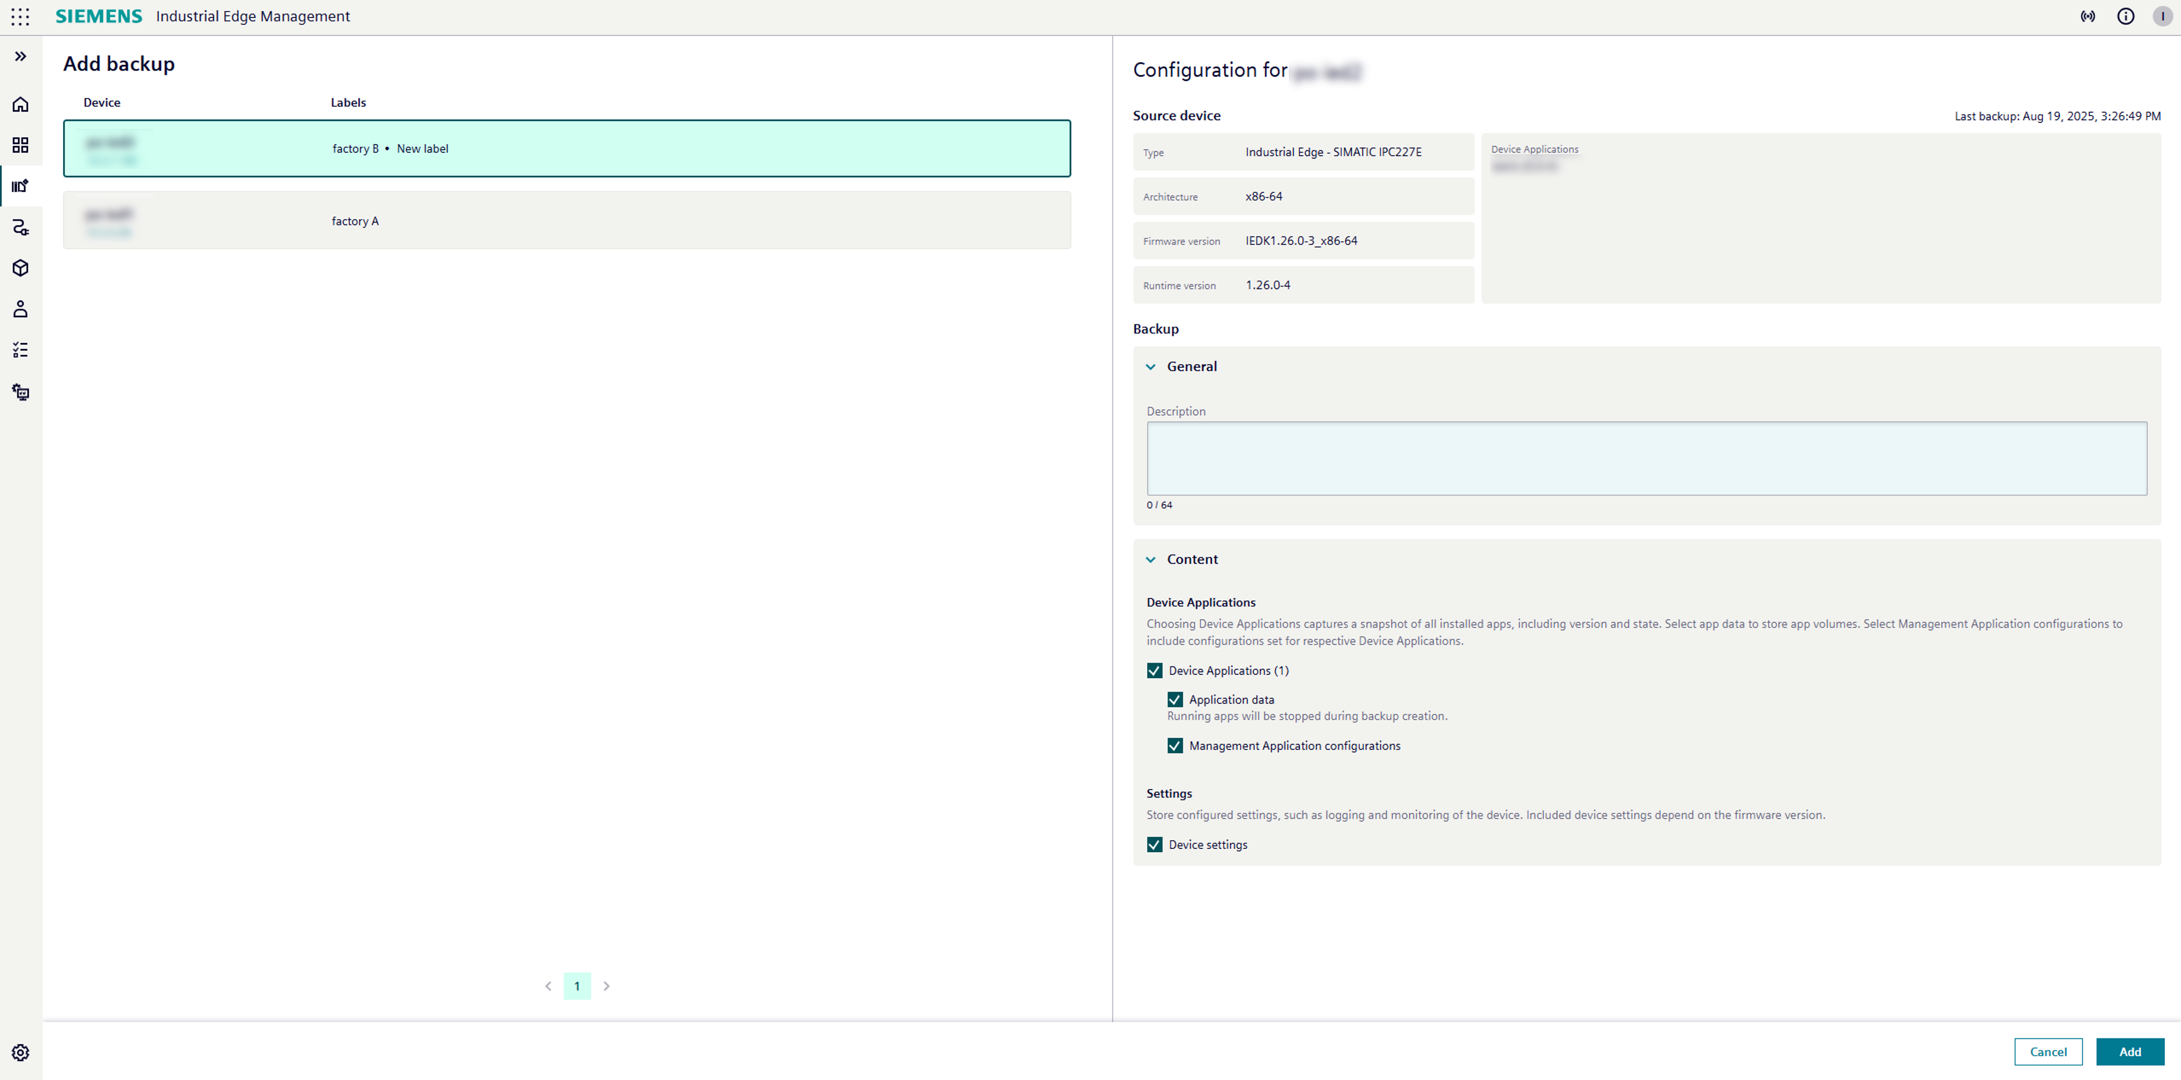Image resolution: width=2181 pixels, height=1080 pixels.
Task: Expand the sidebar with the double-chevron icon
Action: tap(20, 57)
